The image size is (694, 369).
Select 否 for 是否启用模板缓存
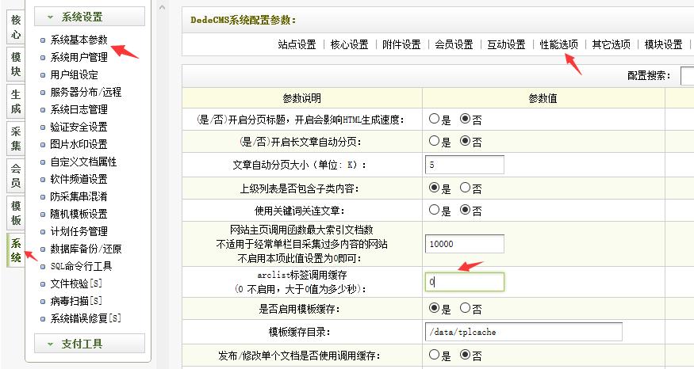tap(465, 308)
